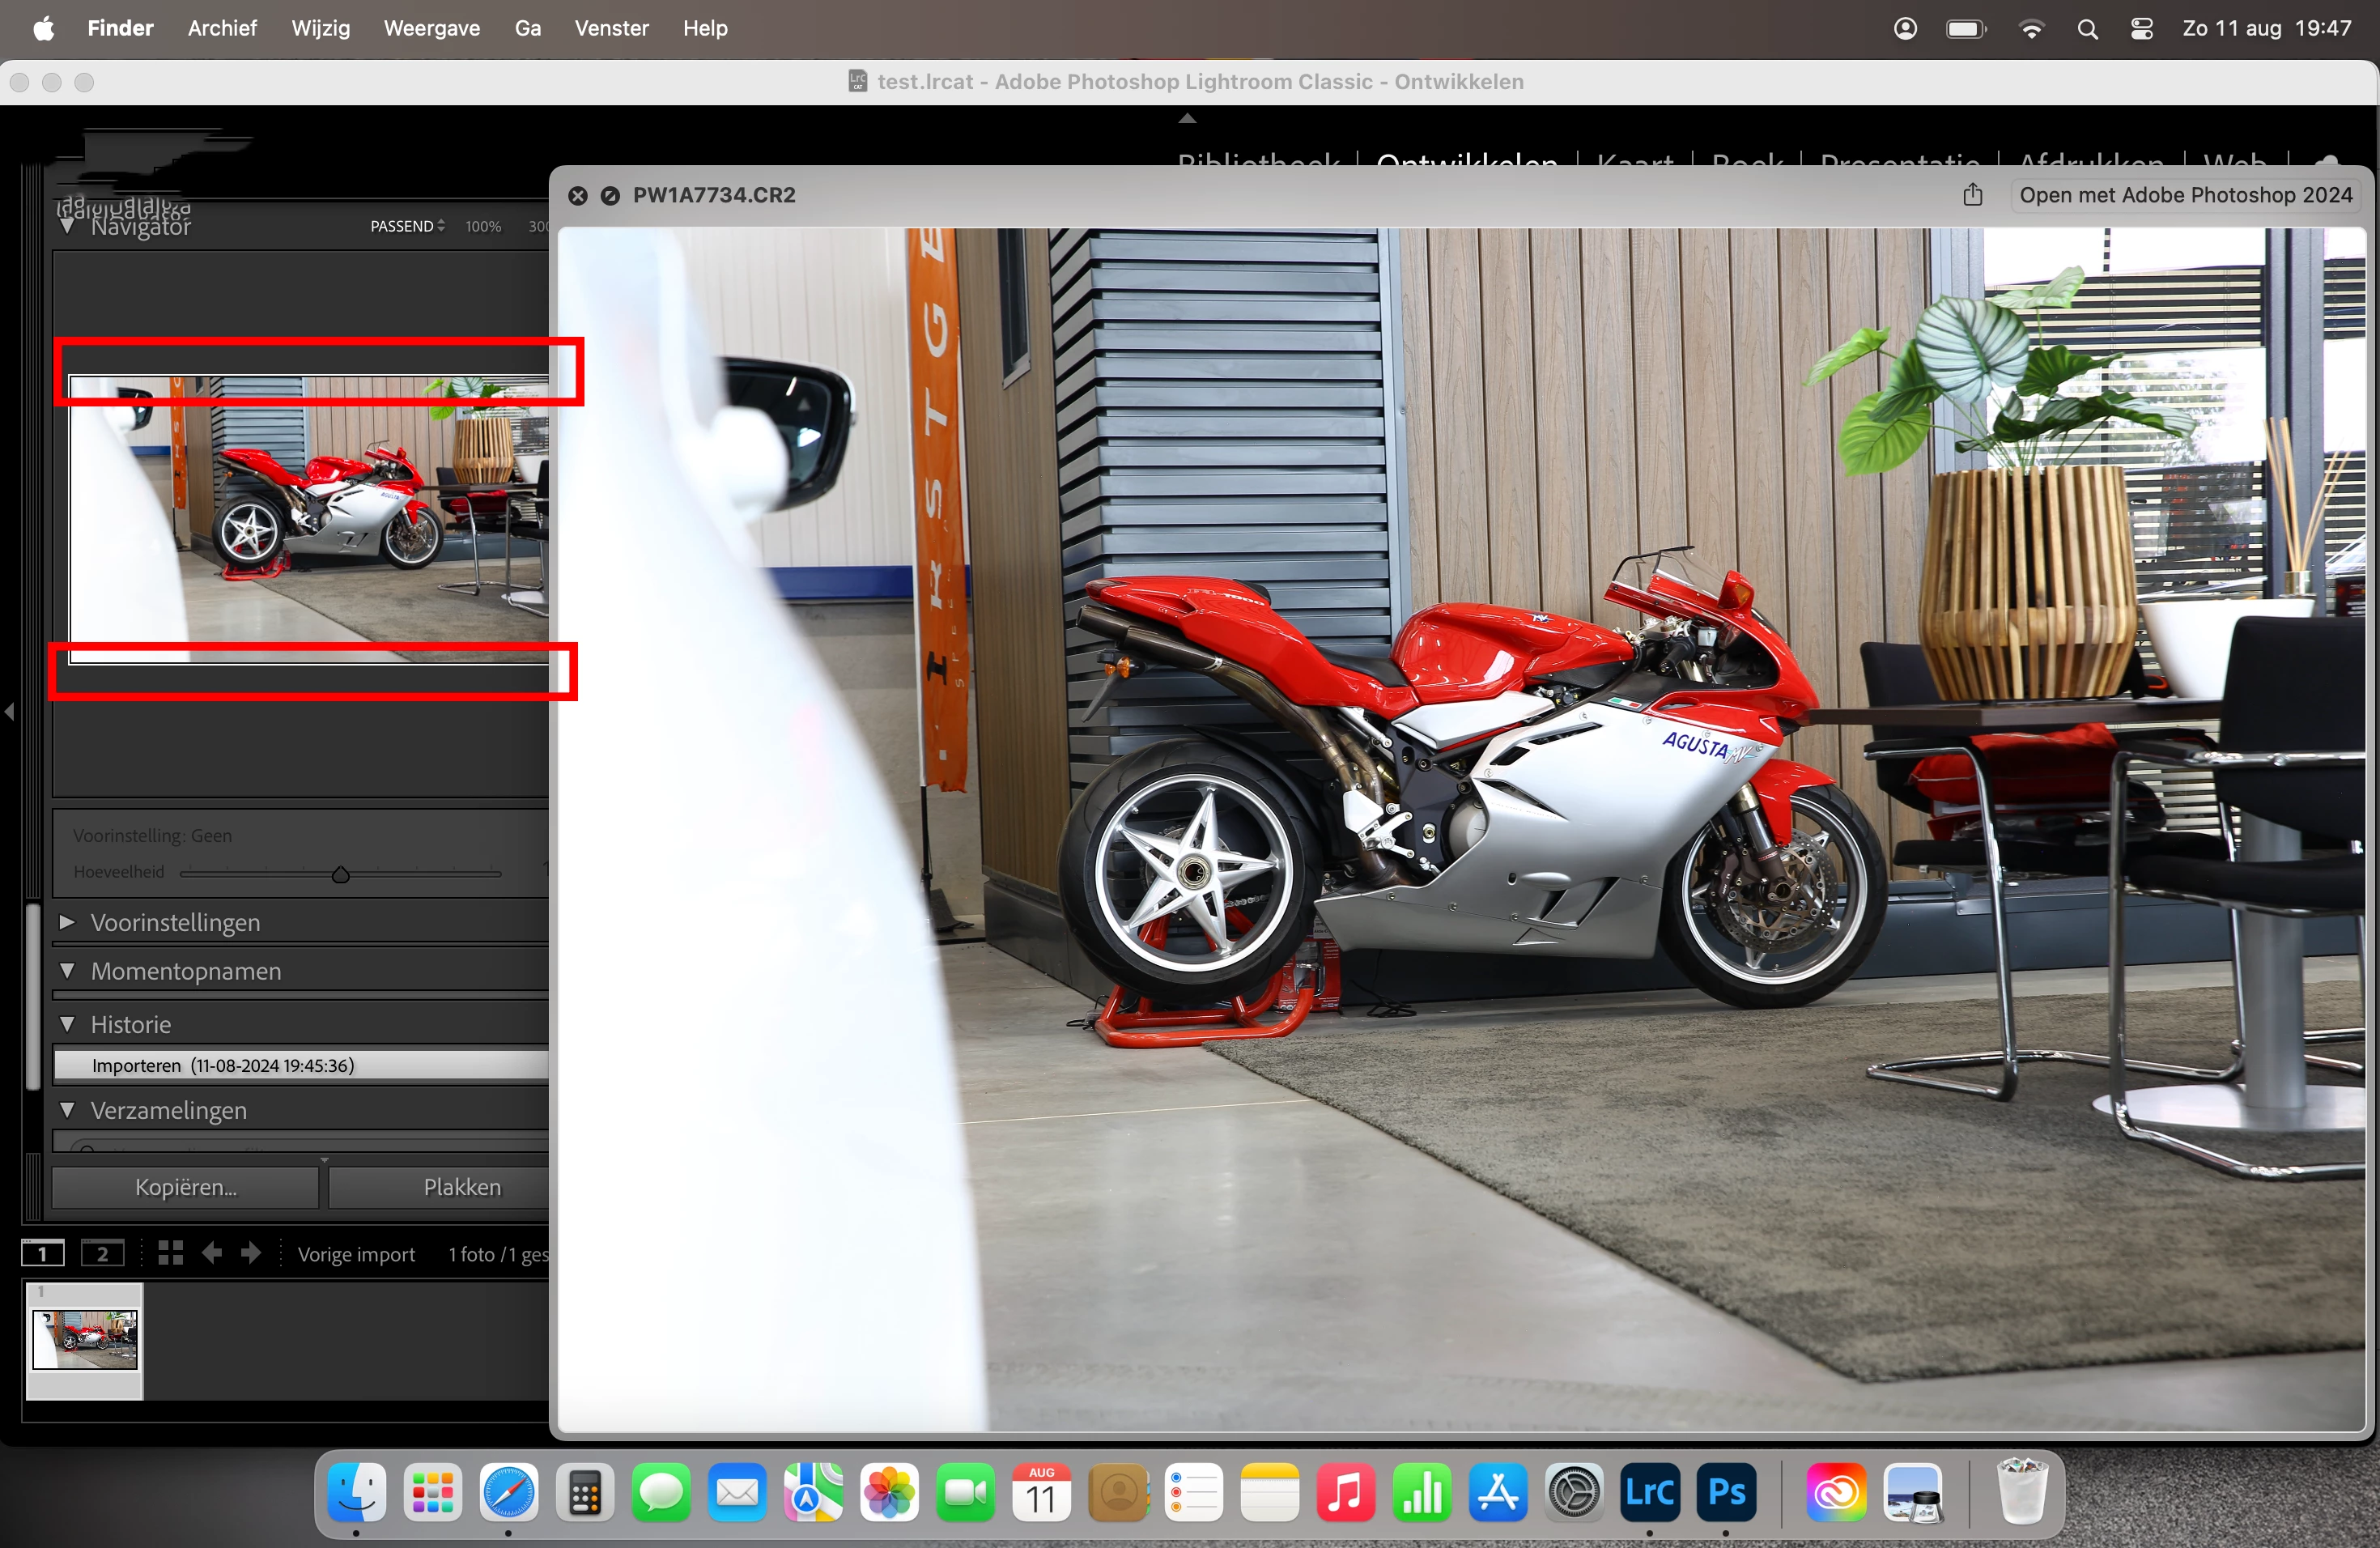Click the markup icon beside PW1A7734.CR2
The width and height of the screenshot is (2380, 1548).
pos(610,196)
